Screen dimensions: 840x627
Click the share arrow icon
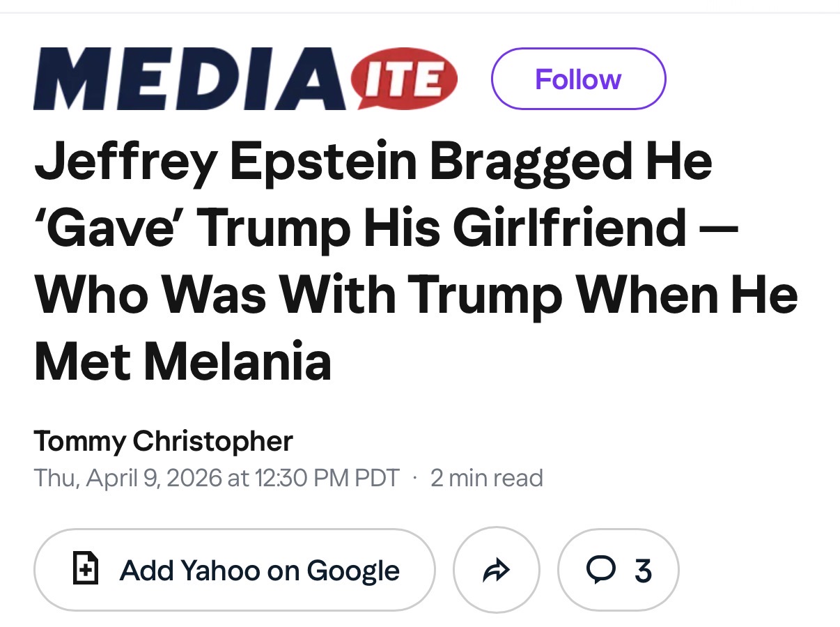tap(496, 571)
